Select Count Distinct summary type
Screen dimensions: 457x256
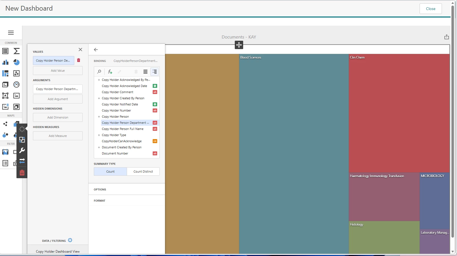[x=143, y=172]
